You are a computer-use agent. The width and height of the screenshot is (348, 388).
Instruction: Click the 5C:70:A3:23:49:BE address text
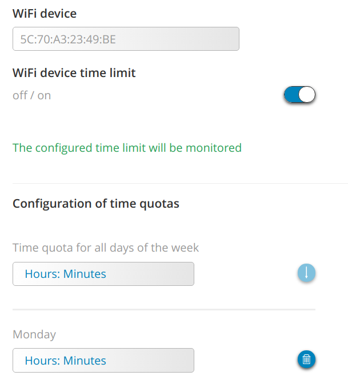(68, 39)
